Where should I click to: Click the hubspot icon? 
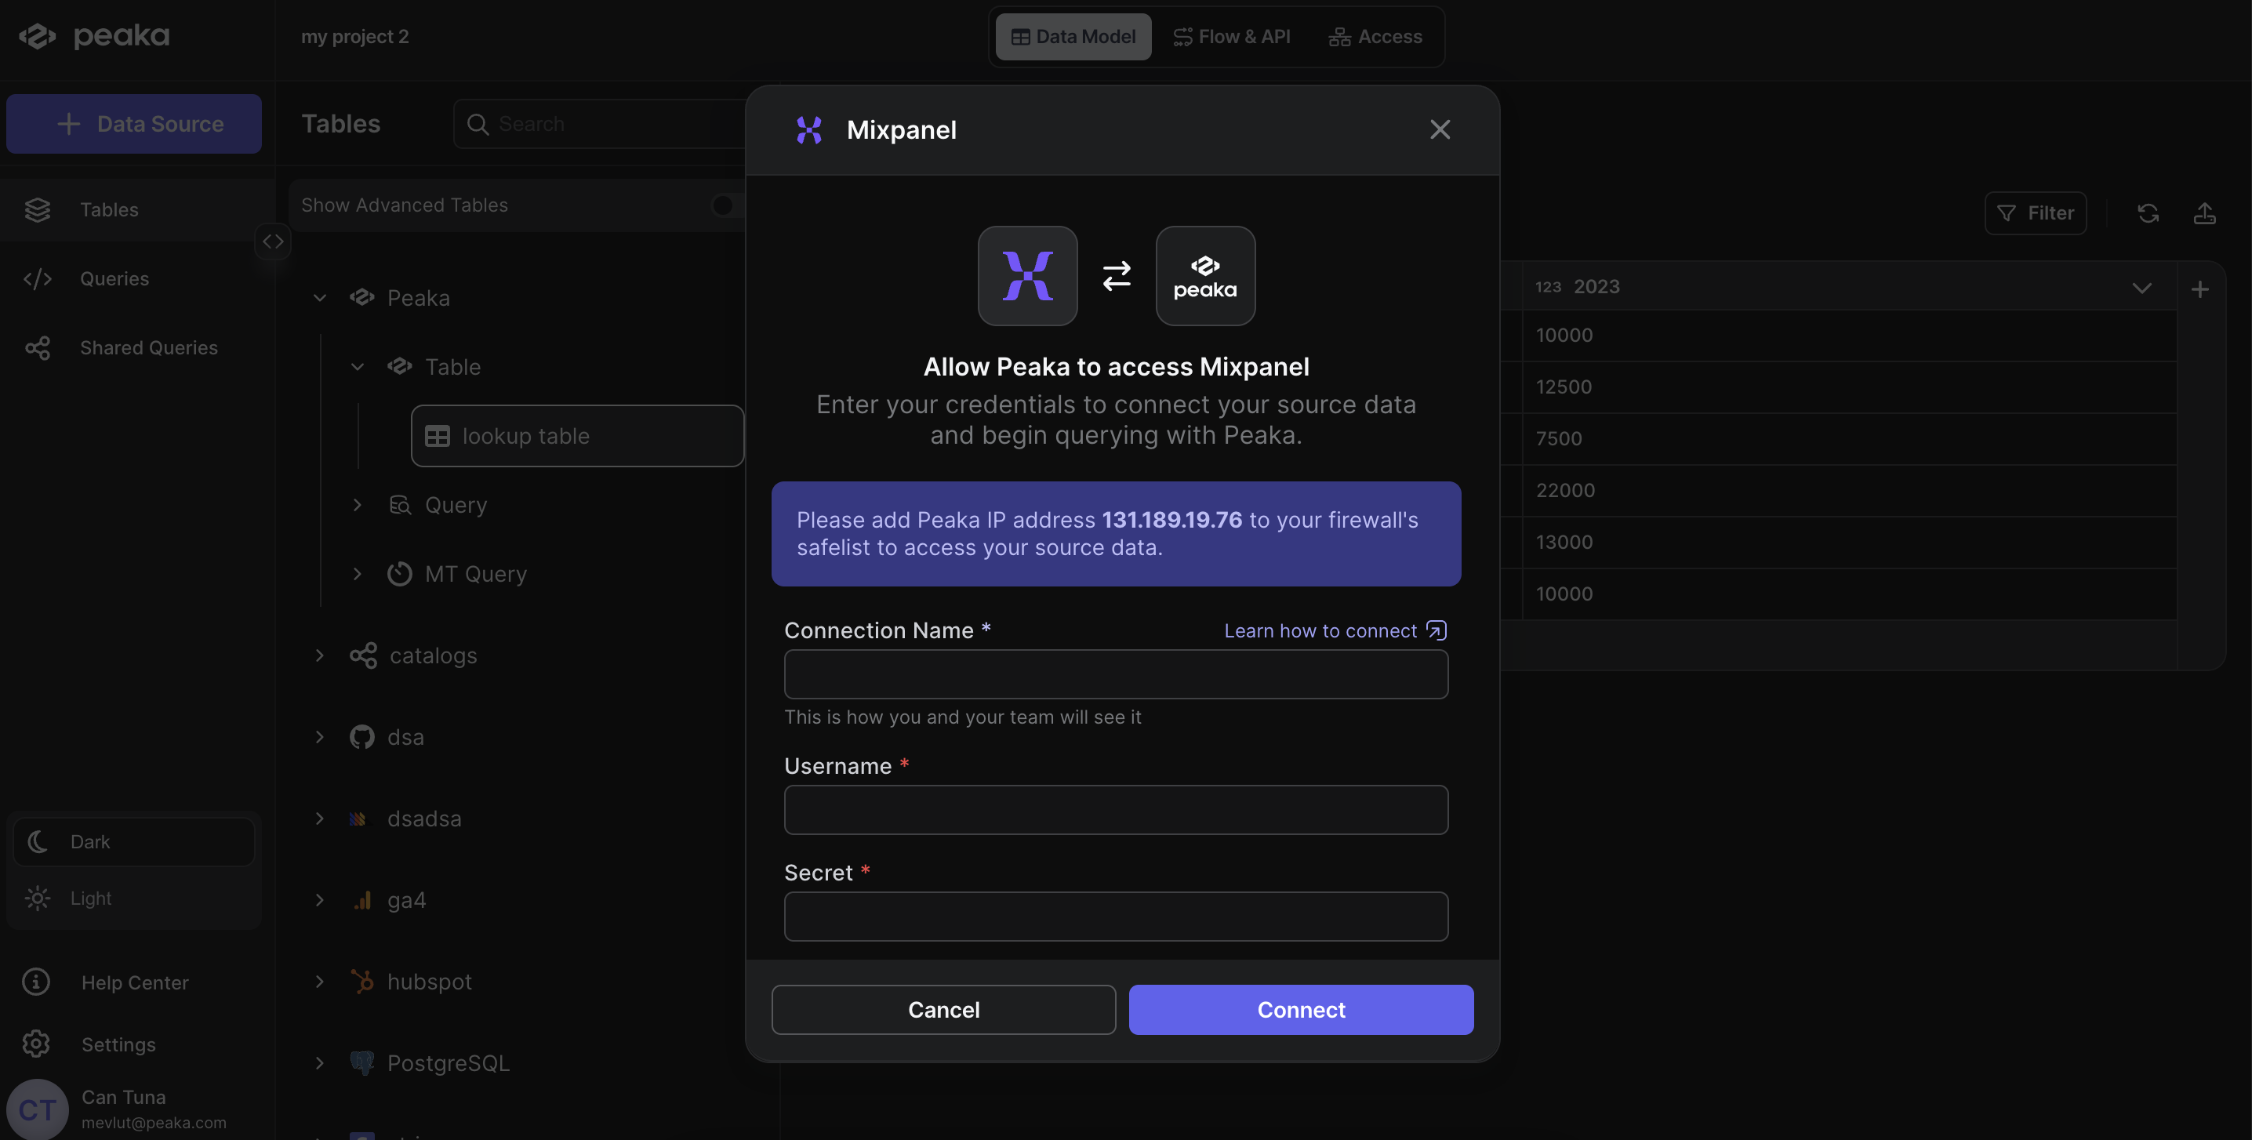[362, 982]
